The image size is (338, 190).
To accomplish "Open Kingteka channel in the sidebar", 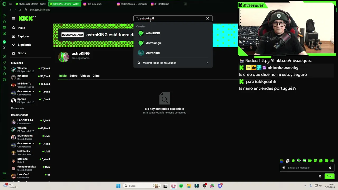I will pos(30,77).
